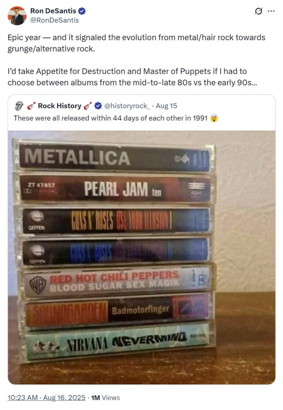Viewport: 283px width, 410px height.
Task: Open Ron DeSantis profile picture
Action: click(17, 15)
